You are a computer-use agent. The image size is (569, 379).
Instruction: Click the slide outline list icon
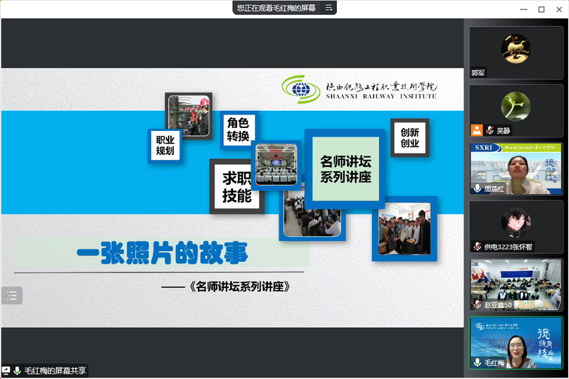(12, 296)
